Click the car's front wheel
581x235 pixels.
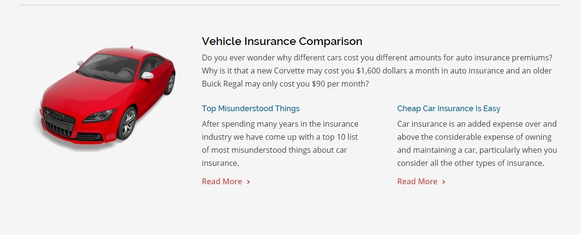click(x=127, y=124)
